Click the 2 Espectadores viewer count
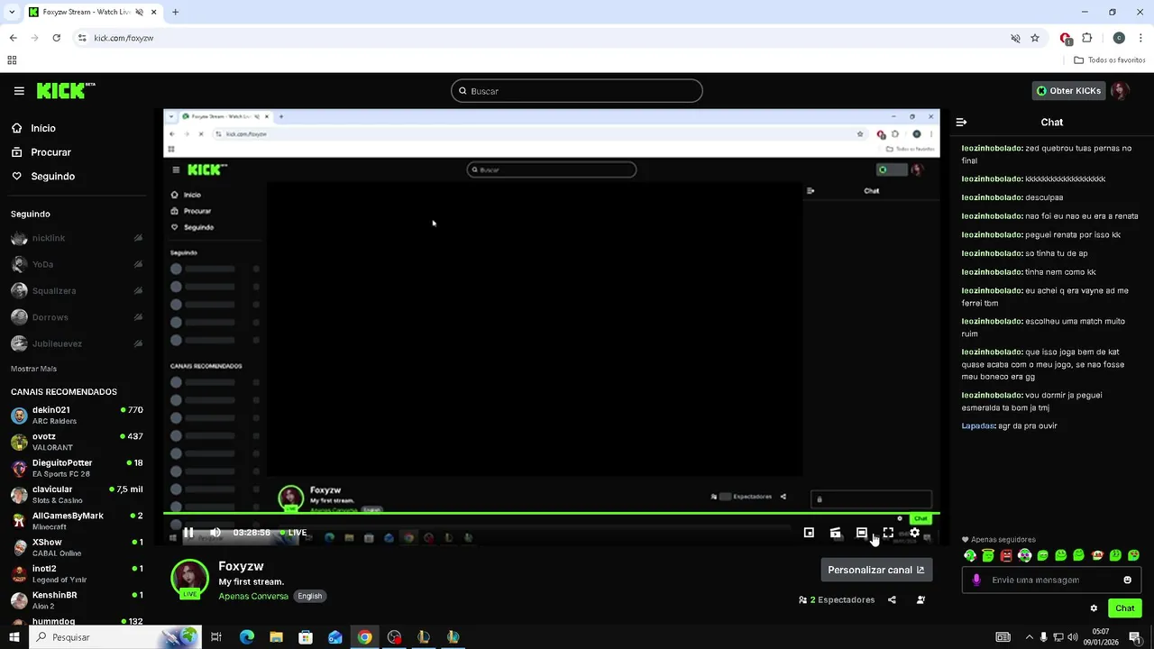1154x649 pixels. (x=837, y=599)
